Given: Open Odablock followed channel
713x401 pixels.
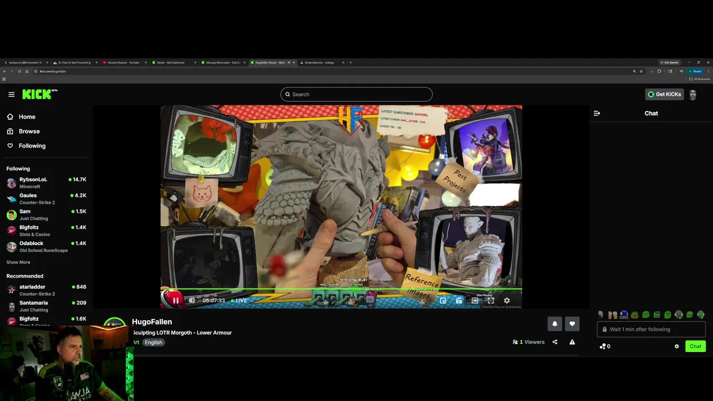Looking at the screenshot, I should 46,247.
